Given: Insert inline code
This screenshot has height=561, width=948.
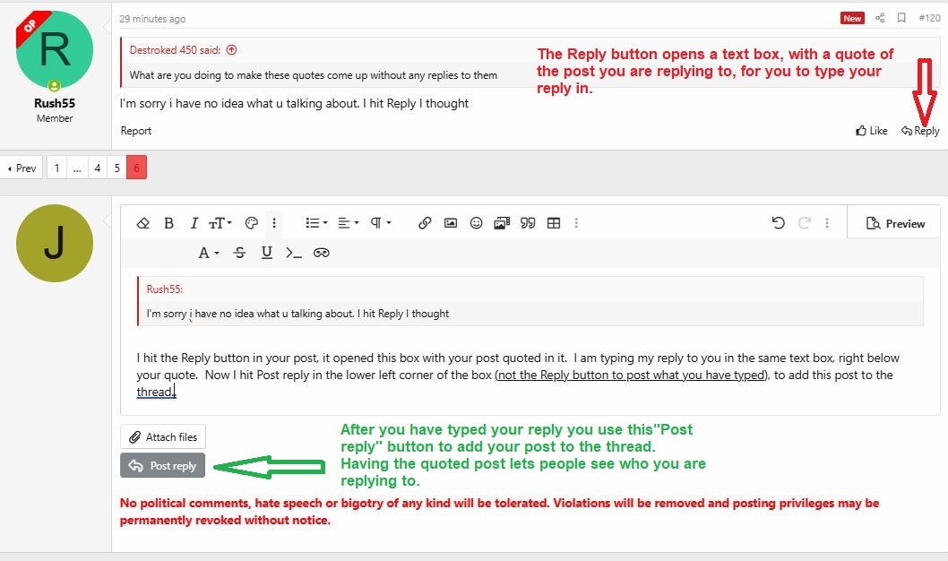Looking at the screenshot, I should [x=294, y=253].
